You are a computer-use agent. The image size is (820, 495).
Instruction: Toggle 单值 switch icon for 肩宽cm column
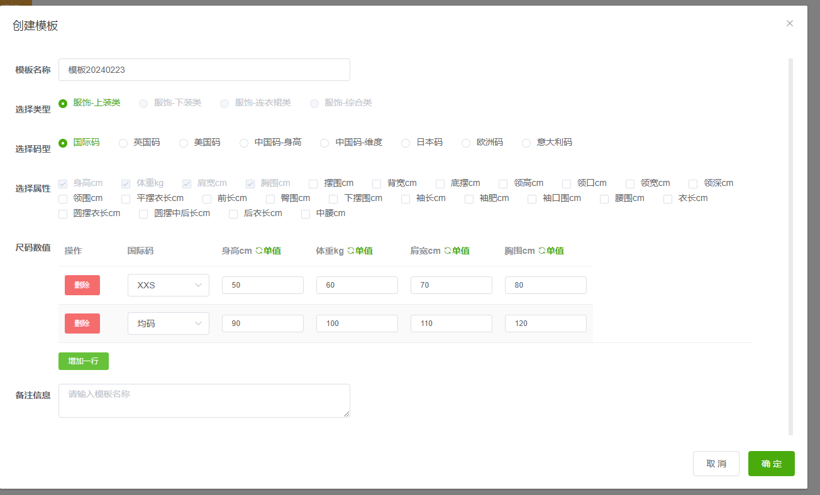point(447,251)
